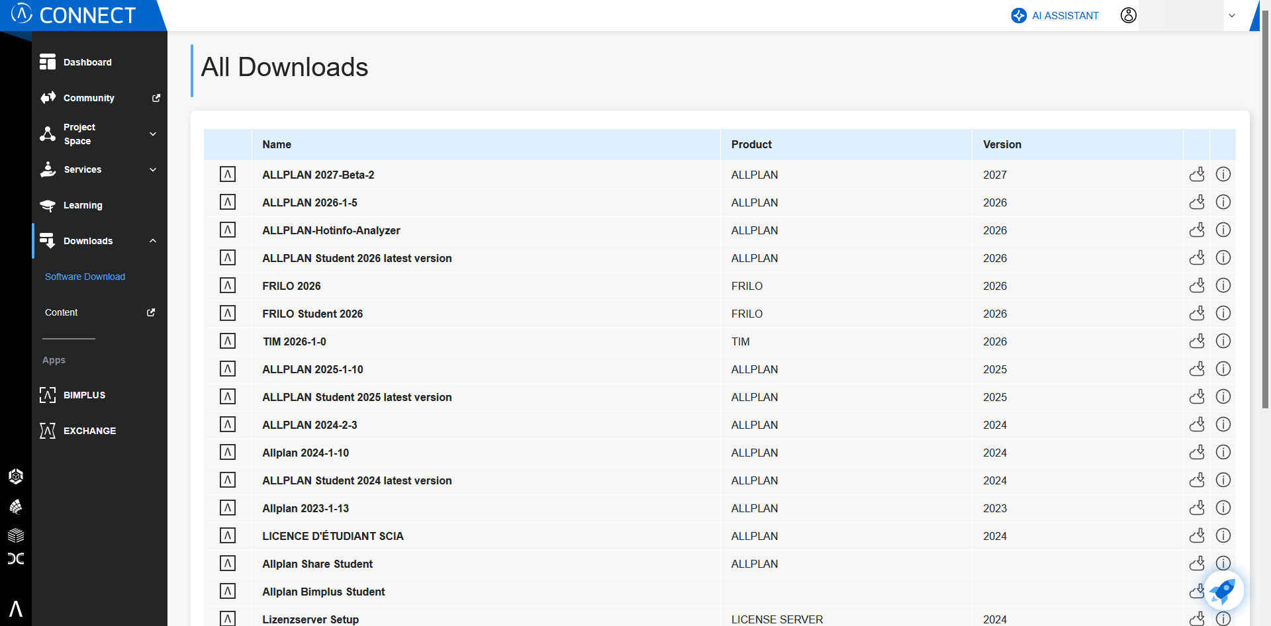Click the stacked layers icon in left rail
The image size is (1271, 626).
point(16,535)
